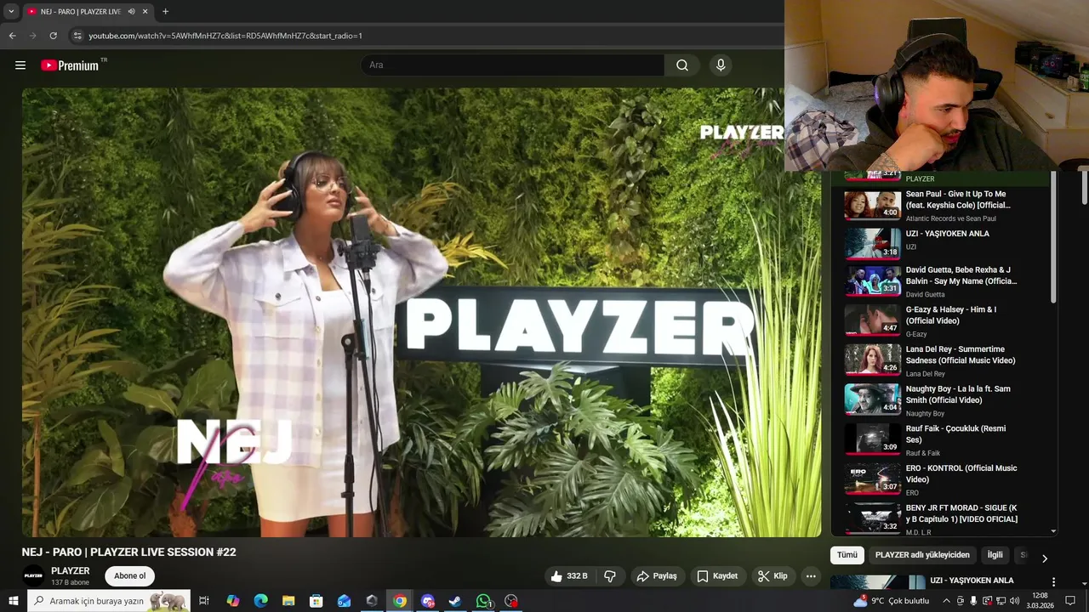Subscribe with Abone ol button
Screen dimensions: 1089x612
[129, 576]
